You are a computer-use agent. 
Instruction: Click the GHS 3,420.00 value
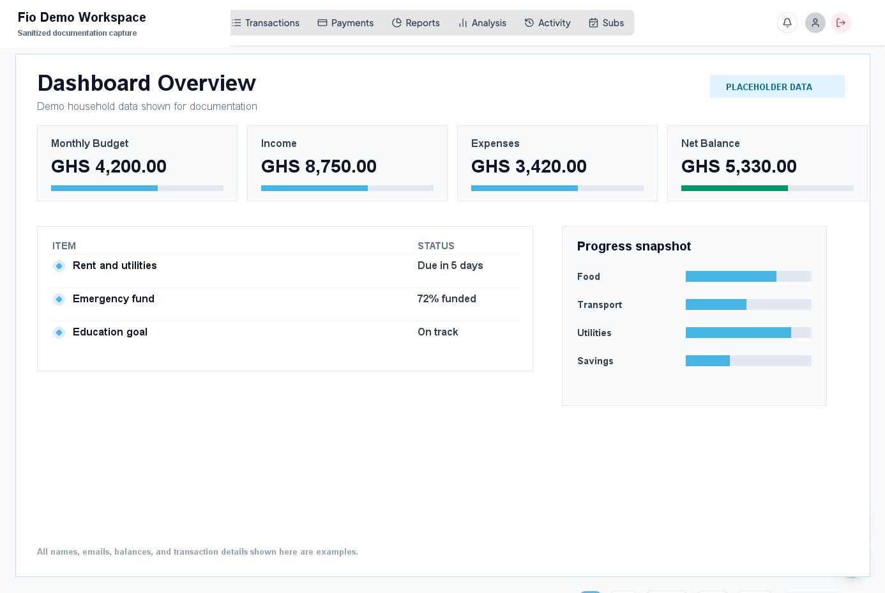(x=529, y=166)
